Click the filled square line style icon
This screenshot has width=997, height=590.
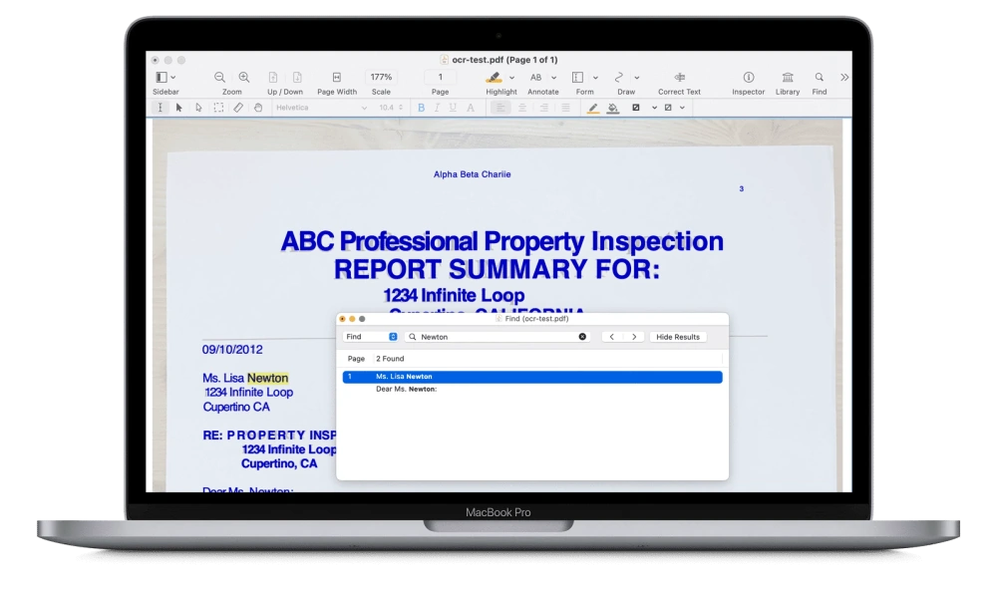tap(636, 108)
